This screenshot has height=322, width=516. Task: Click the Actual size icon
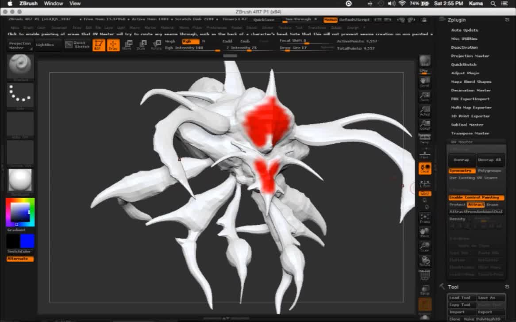click(x=424, y=111)
